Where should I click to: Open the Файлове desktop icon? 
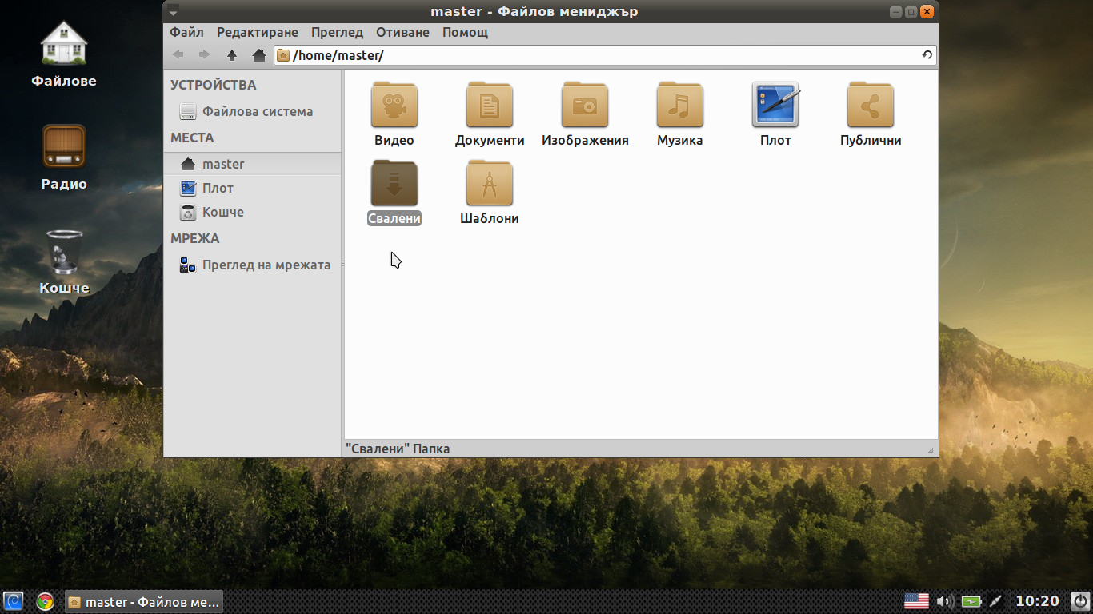pyautogui.click(x=64, y=54)
